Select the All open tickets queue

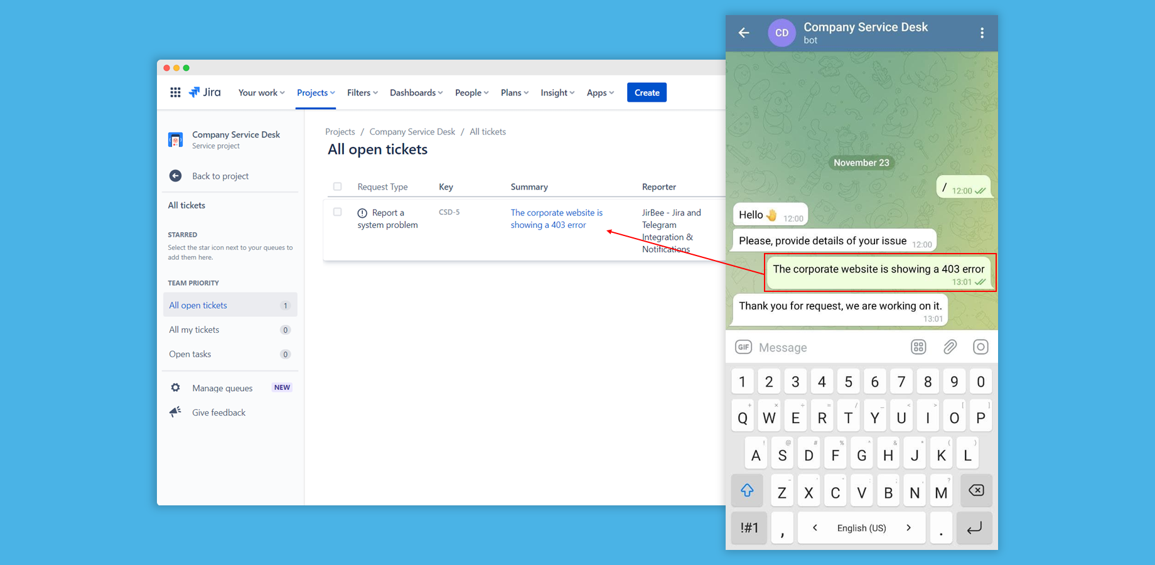click(230, 305)
